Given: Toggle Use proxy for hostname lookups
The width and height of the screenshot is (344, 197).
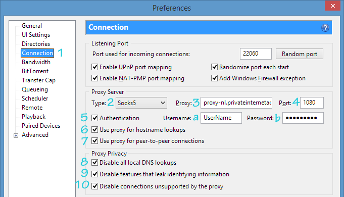Looking at the screenshot, I should click(94, 130).
